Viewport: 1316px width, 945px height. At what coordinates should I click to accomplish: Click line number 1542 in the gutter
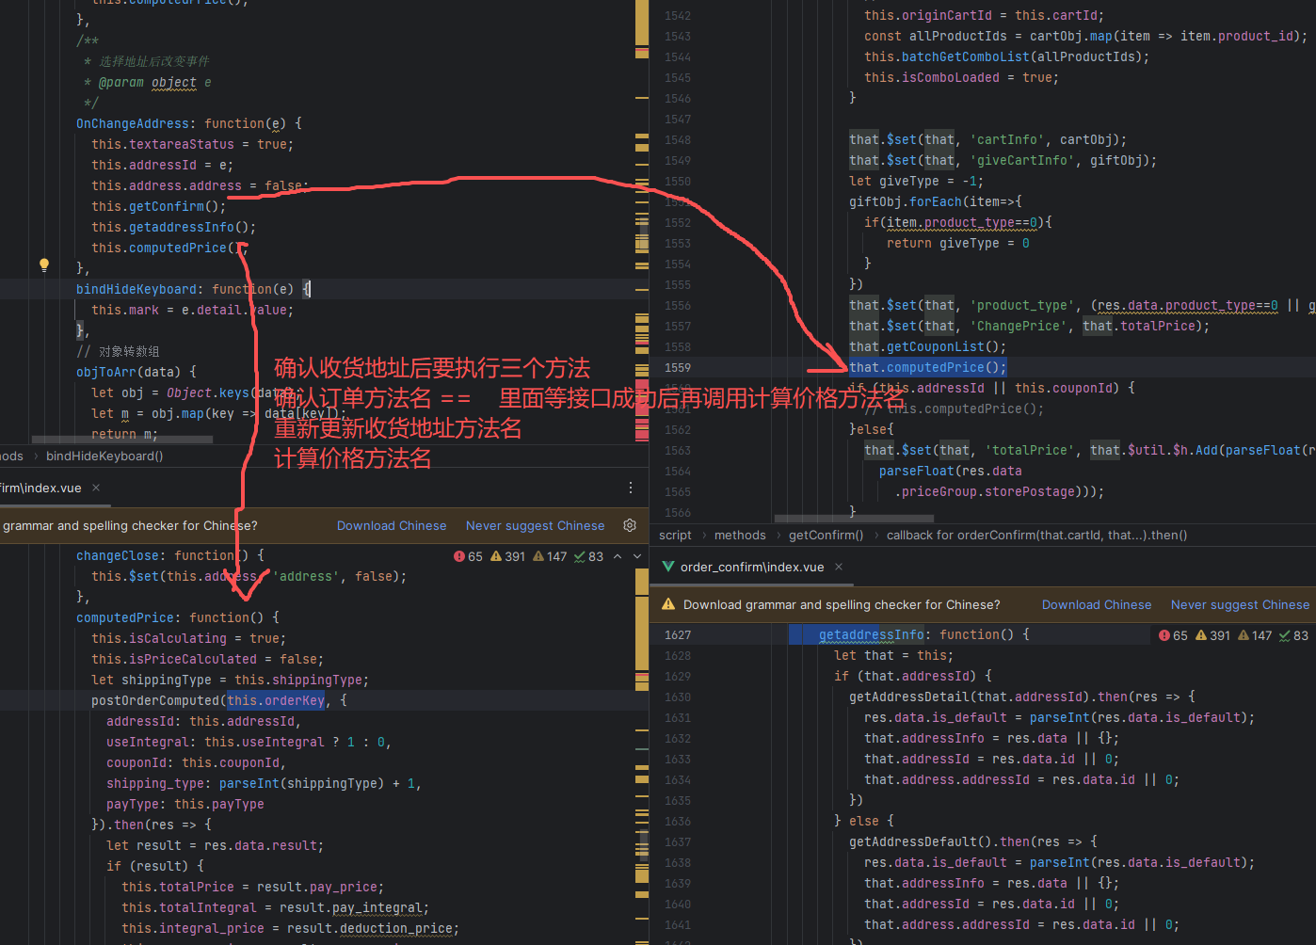(x=677, y=16)
